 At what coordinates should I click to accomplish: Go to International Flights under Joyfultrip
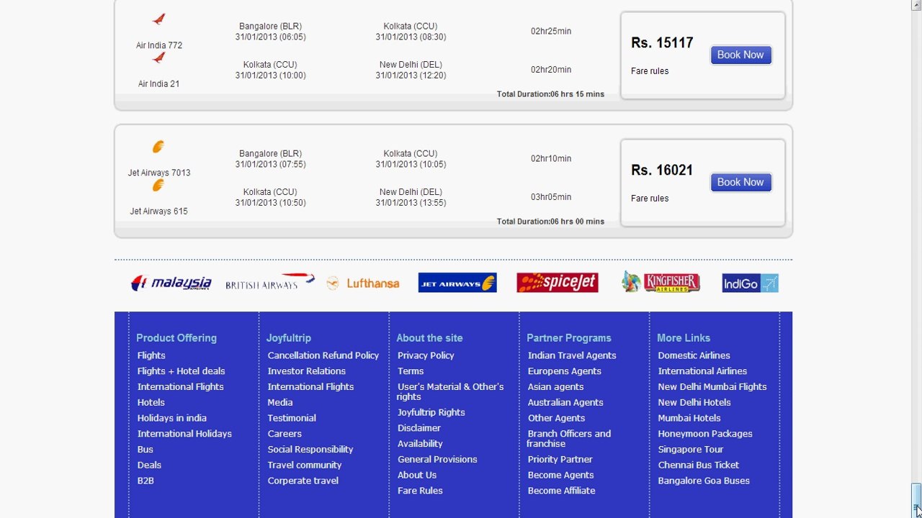tap(310, 387)
